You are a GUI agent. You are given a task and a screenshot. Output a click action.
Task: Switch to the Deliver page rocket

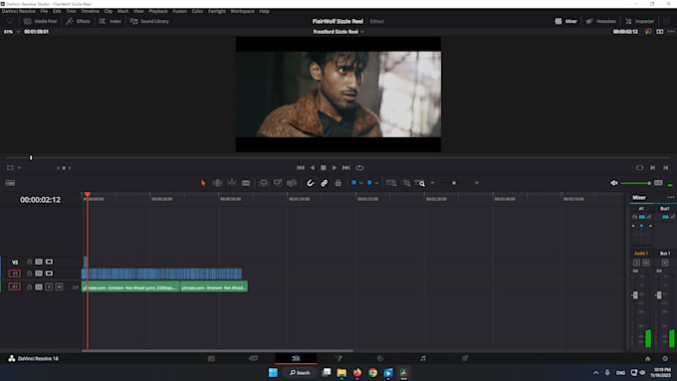(x=465, y=358)
